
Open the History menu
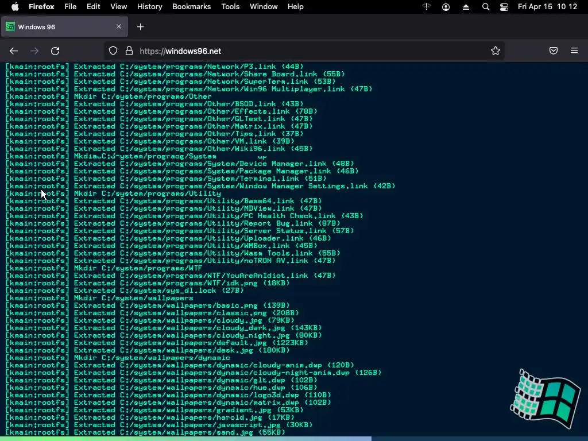pyautogui.click(x=150, y=7)
